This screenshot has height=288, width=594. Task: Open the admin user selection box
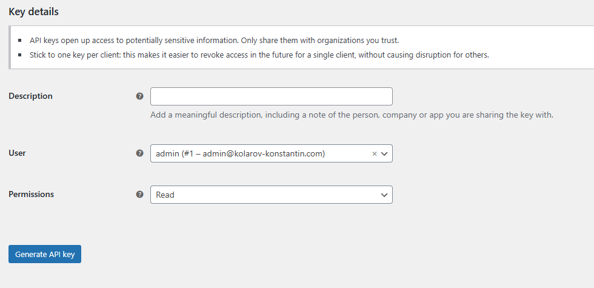(x=261, y=154)
